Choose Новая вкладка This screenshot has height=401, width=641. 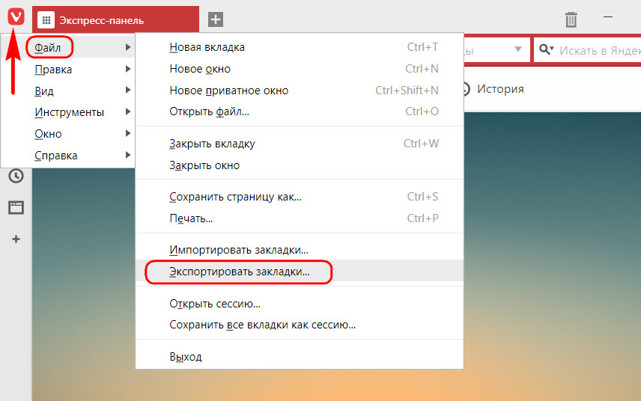[300, 47]
